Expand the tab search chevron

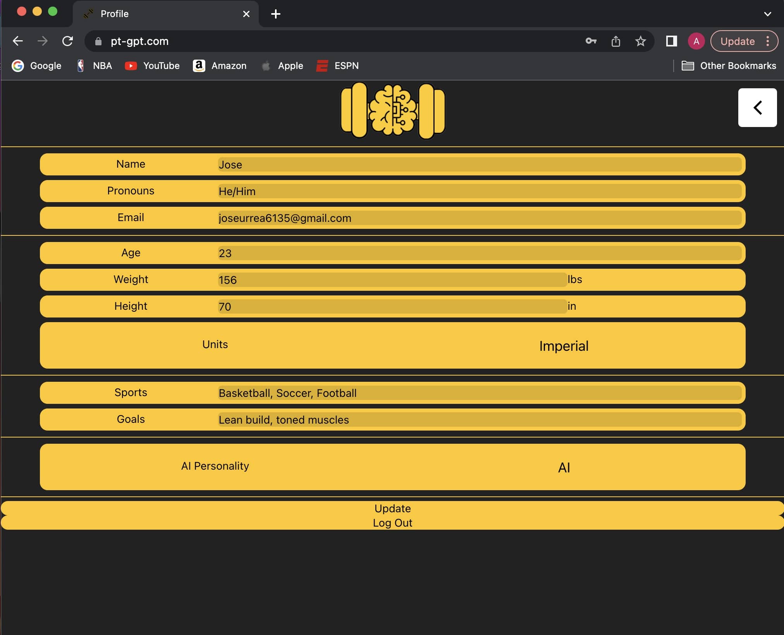[767, 14]
